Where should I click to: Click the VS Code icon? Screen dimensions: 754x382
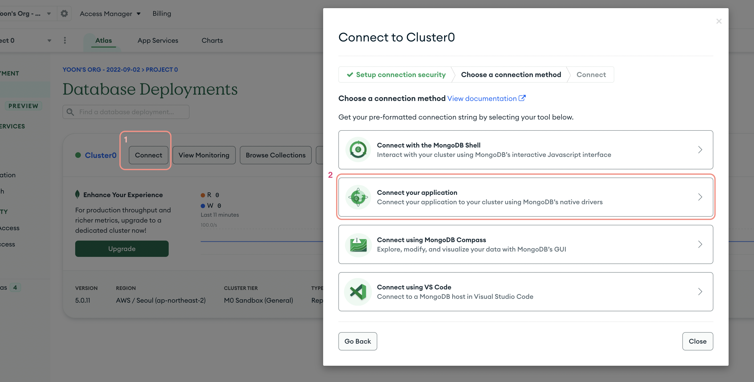(x=358, y=292)
